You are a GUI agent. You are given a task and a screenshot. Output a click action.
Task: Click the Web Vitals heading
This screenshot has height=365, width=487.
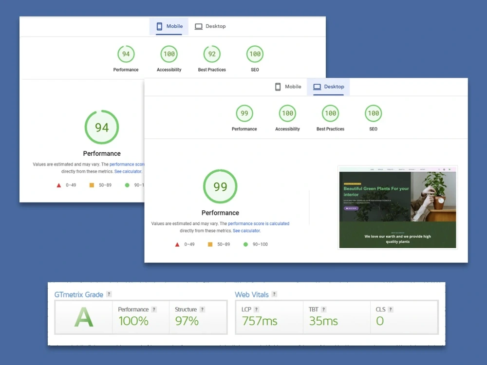pyautogui.click(x=252, y=294)
